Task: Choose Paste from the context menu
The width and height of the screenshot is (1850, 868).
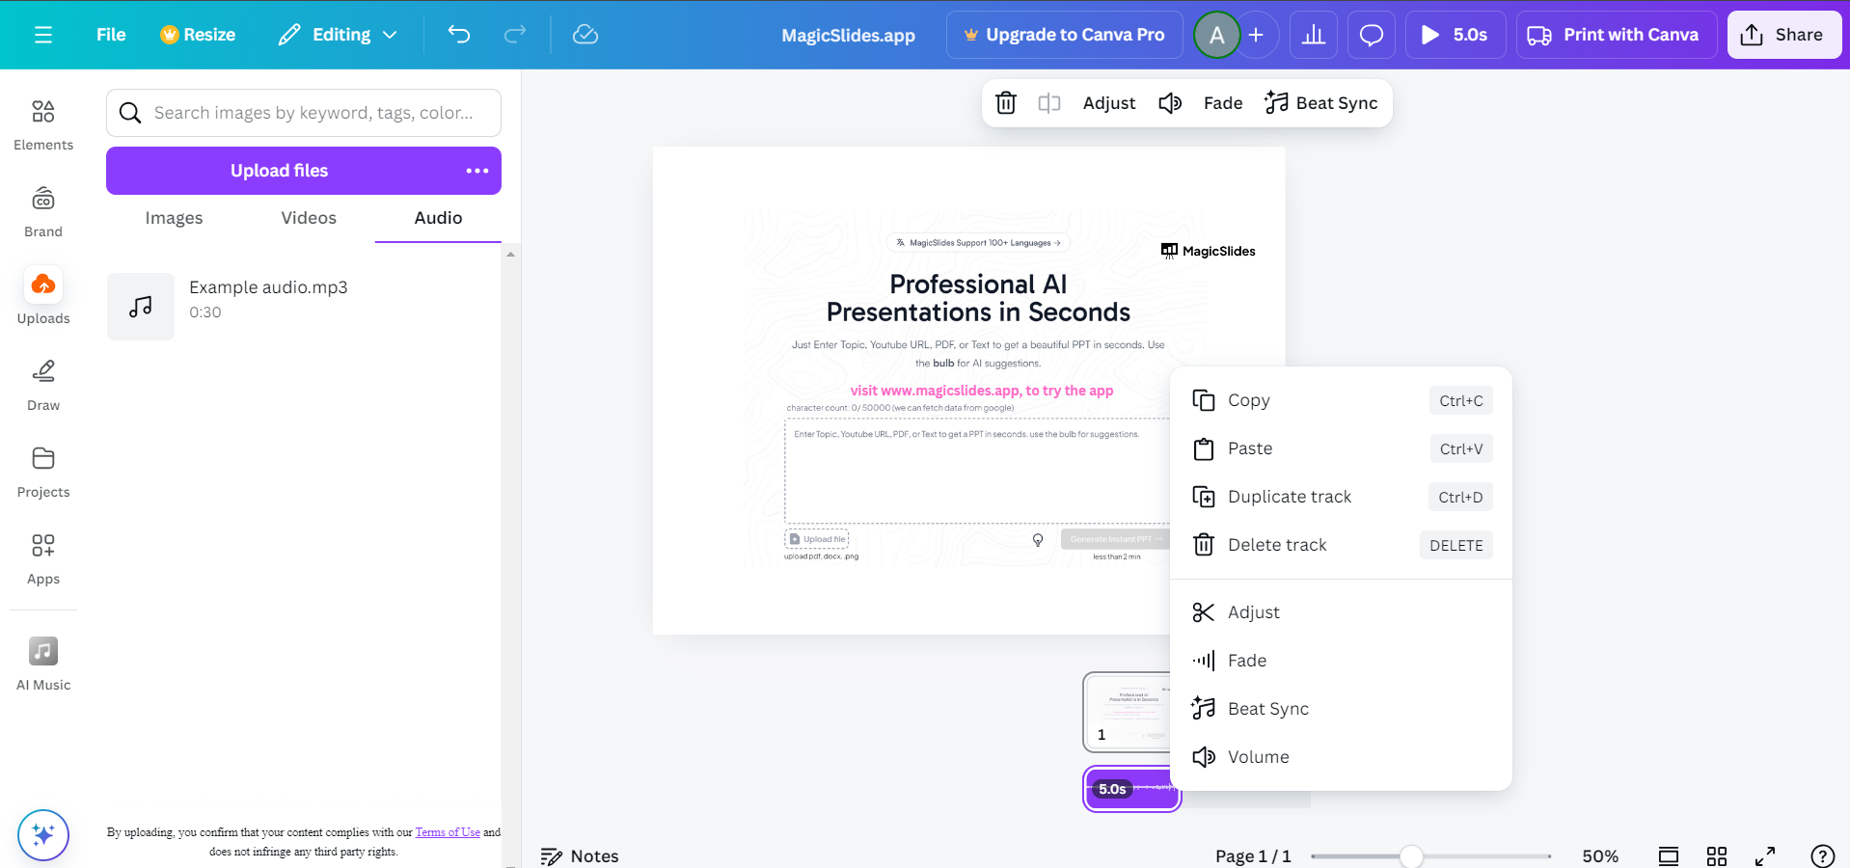Action: tap(1341, 448)
